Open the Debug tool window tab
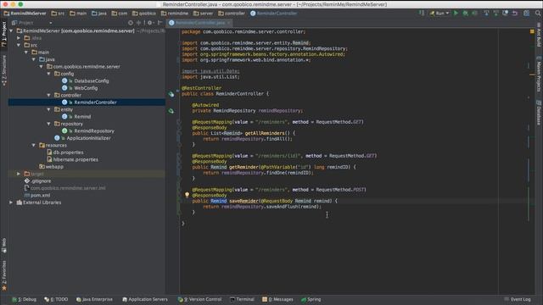 click(x=25, y=299)
